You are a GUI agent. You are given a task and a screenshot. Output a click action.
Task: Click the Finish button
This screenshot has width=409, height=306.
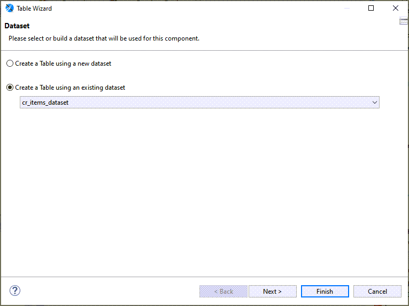click(x=325, y=292)
